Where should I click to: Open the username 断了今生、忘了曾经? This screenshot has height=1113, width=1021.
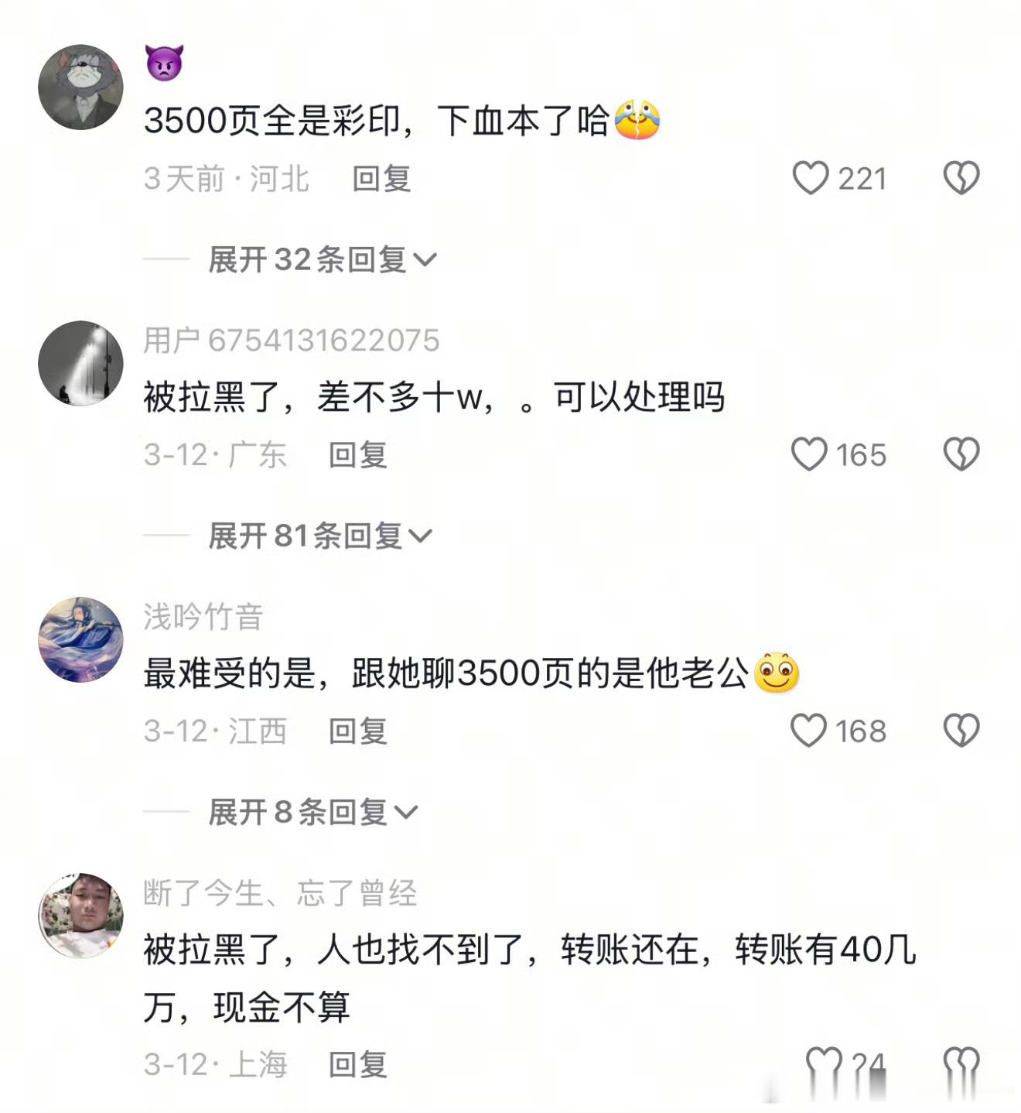(x=280, y=893)
